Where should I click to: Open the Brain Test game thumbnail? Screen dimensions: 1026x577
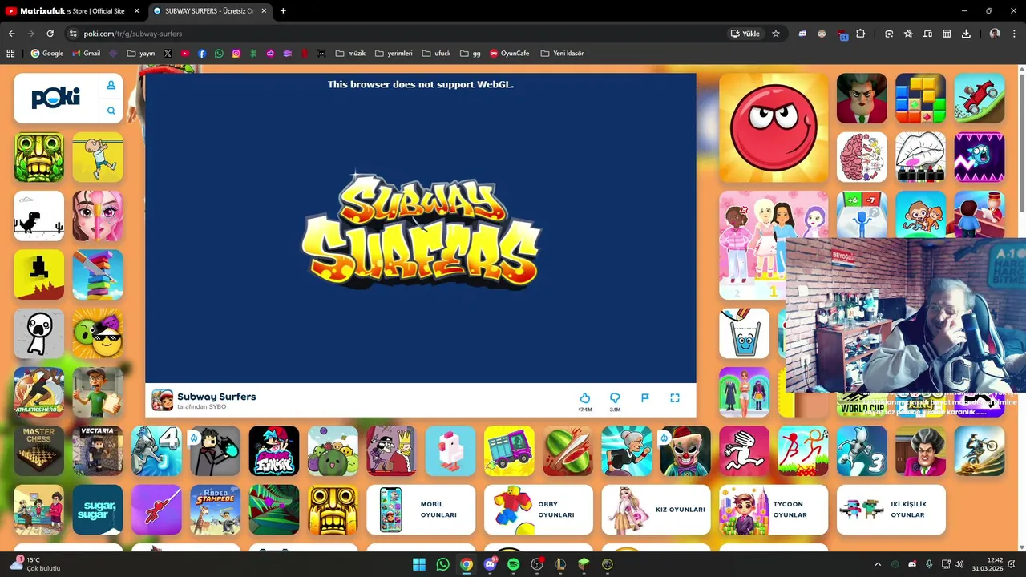tap(862, 157)
